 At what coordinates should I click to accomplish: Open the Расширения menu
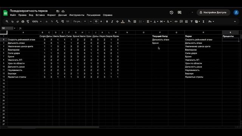pos(93,15)
